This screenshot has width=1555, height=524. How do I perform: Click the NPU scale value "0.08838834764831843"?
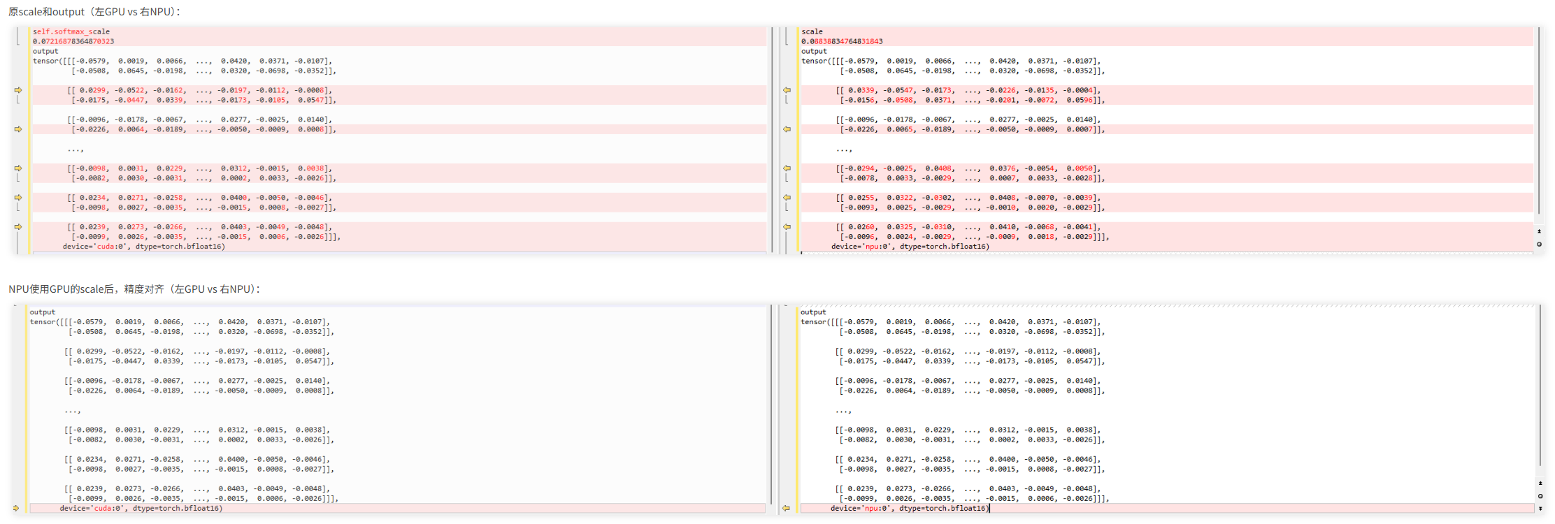[842, 41]
